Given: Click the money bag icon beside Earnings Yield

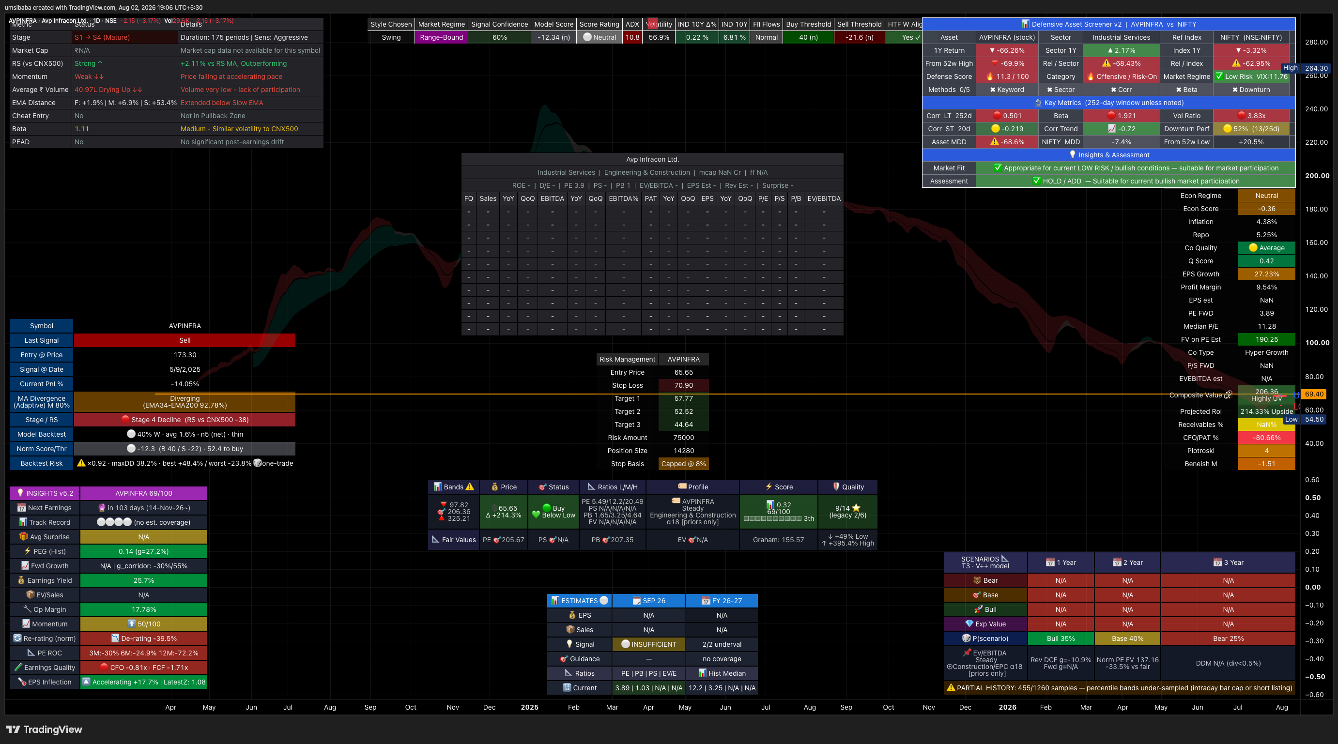Looking at the screenshot, I should coord(21,580).
